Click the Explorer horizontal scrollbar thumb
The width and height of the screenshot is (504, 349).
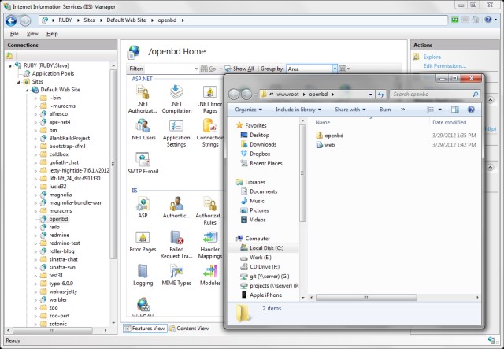click(366, 298)
